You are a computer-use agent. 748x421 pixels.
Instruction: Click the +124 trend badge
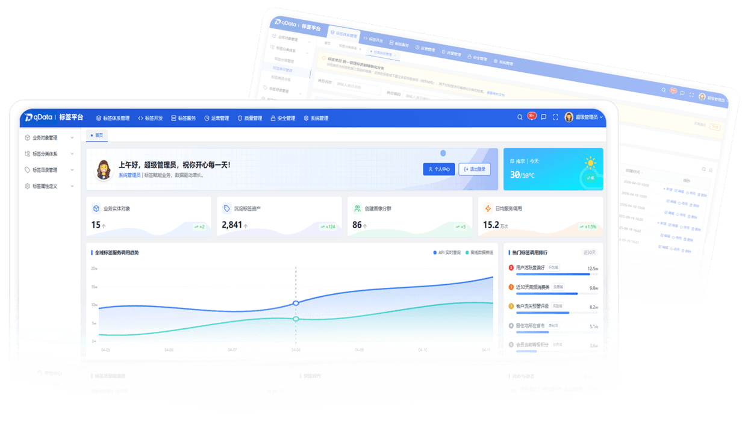point(329,227)
